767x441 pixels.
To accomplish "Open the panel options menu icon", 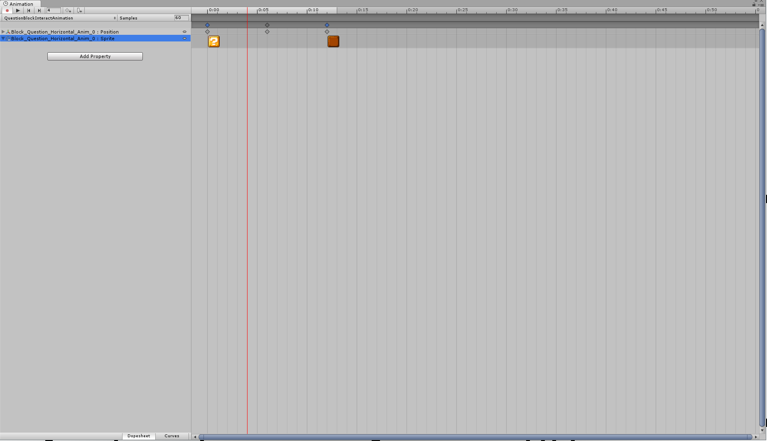I will click(762, 5).
